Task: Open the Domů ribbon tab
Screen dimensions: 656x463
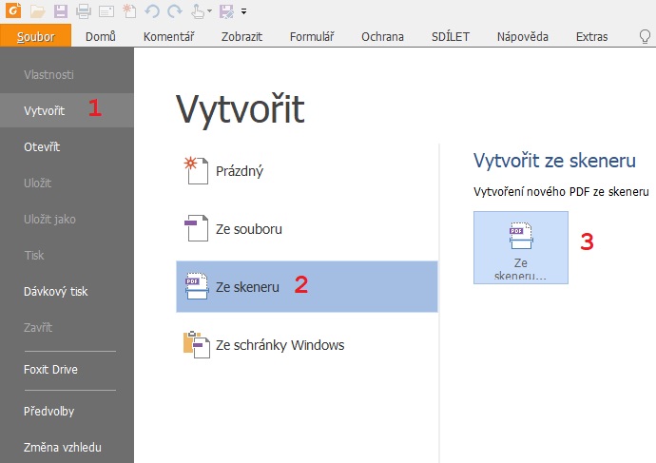Action: point(101,37)
